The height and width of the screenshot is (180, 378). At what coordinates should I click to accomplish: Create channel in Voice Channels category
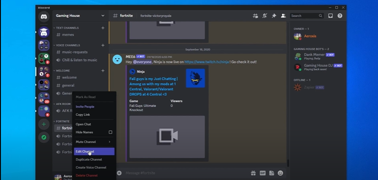click(103, 45)
